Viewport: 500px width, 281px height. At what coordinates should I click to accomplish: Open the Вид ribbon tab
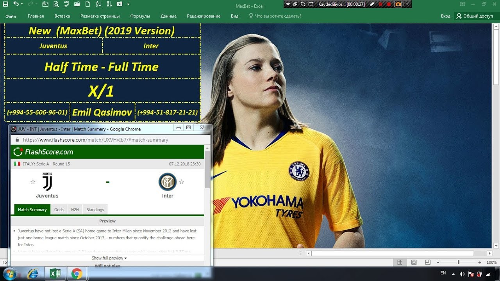click(x=234, y=16)
